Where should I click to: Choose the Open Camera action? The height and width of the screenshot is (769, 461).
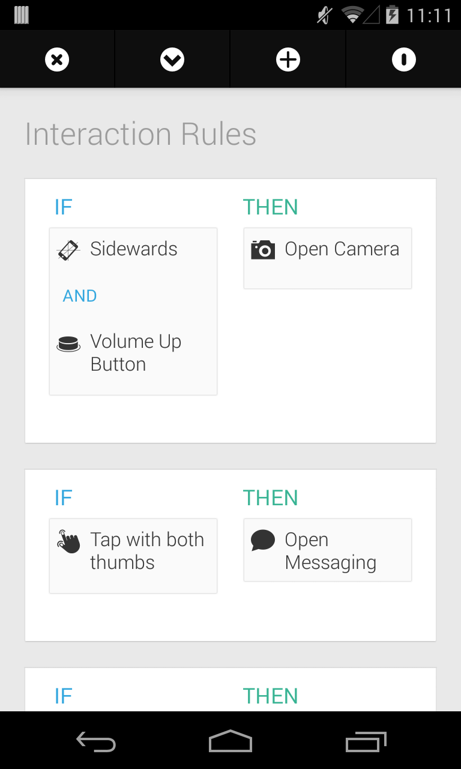[342, 249]
